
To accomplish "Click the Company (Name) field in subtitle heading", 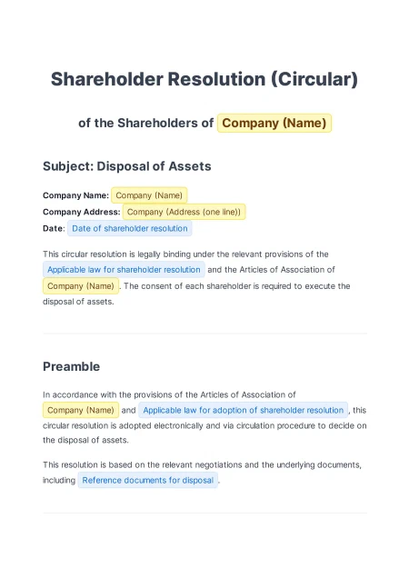I will coord(274,123).
